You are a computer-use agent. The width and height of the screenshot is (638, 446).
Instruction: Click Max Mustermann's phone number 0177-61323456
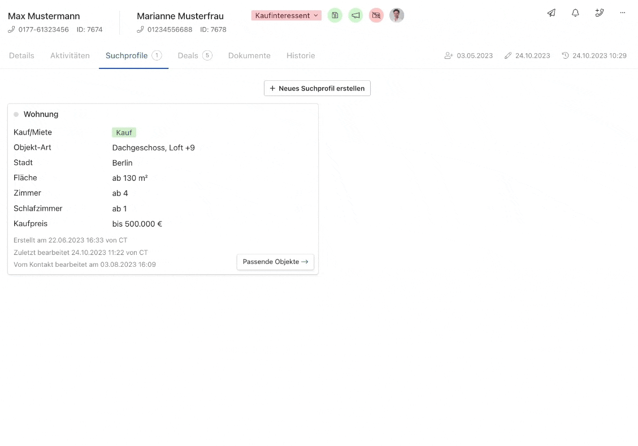pyautogui.click(x=44, y=29)
